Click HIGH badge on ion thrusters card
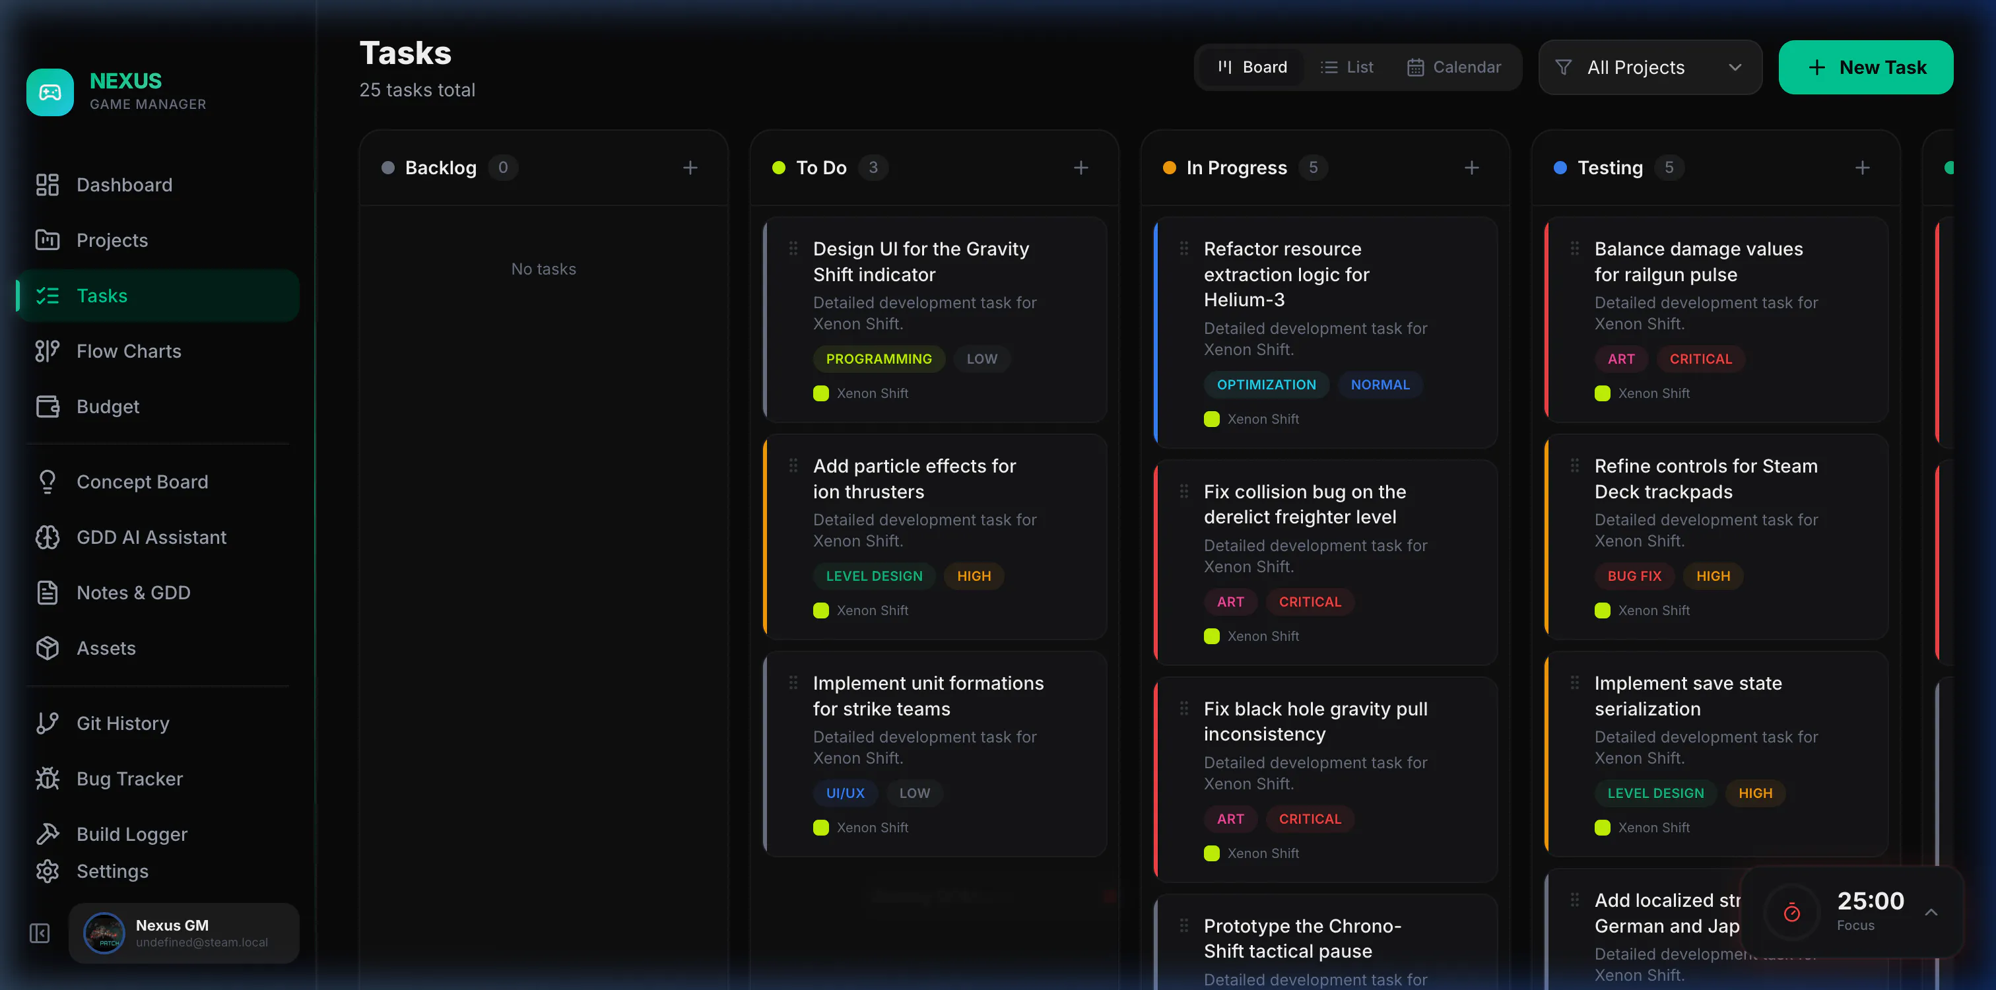This screenshot has width=1996, height=990. [974, 576]
